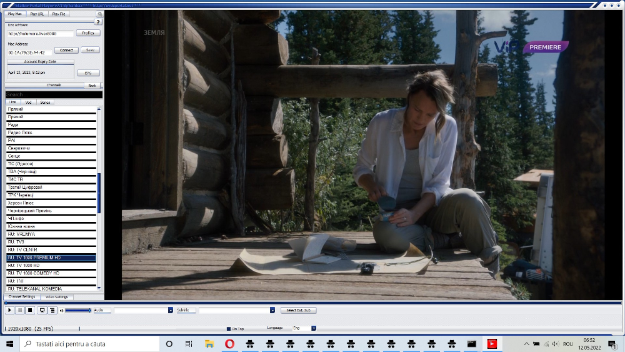Select channel RU: TNT
The image size is (625, 352).
[51, 281]
